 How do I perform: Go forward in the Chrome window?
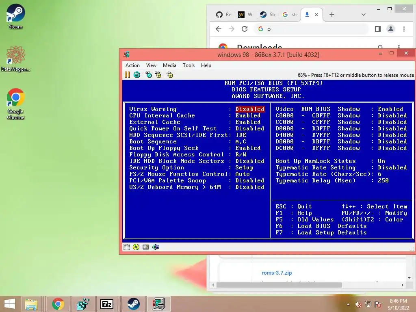pos(231,29)
